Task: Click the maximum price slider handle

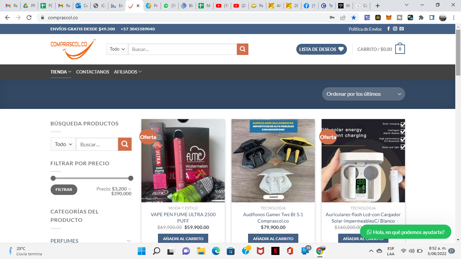Action: pos(131,178)
